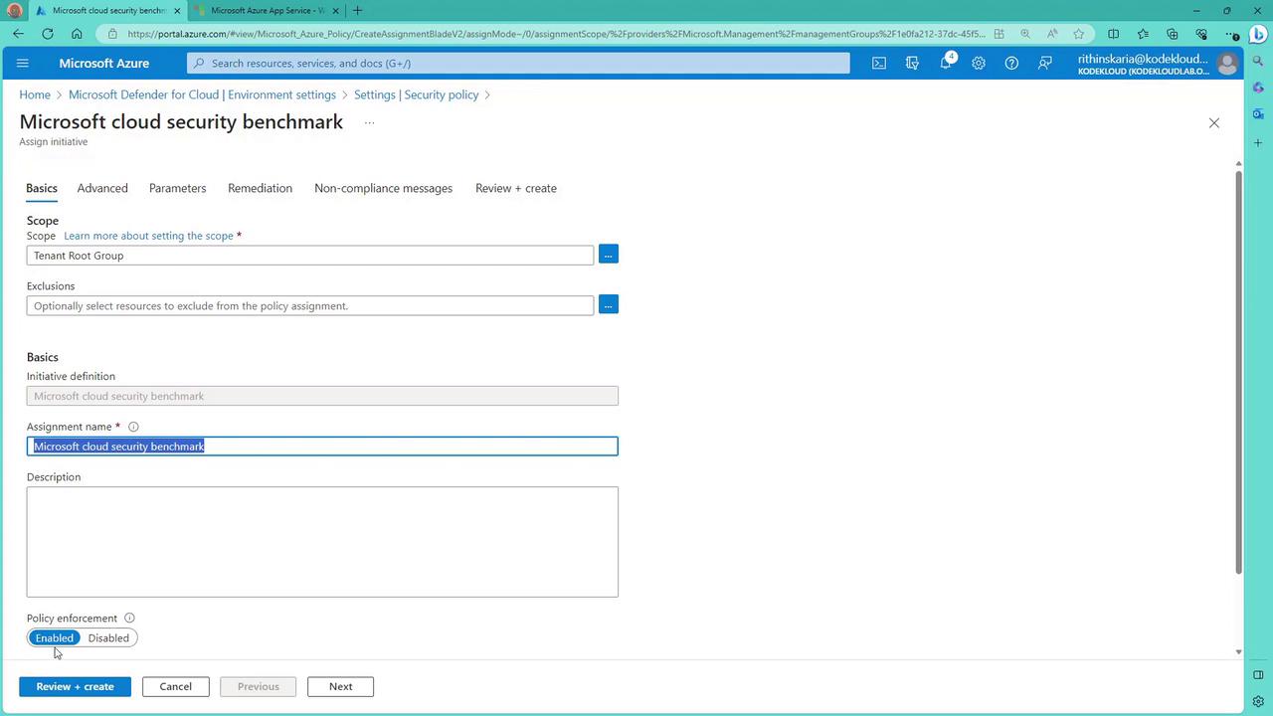Open scope picker ellipsis button
The height and width of the screenshot is (716, 1273).
(609, 255)
